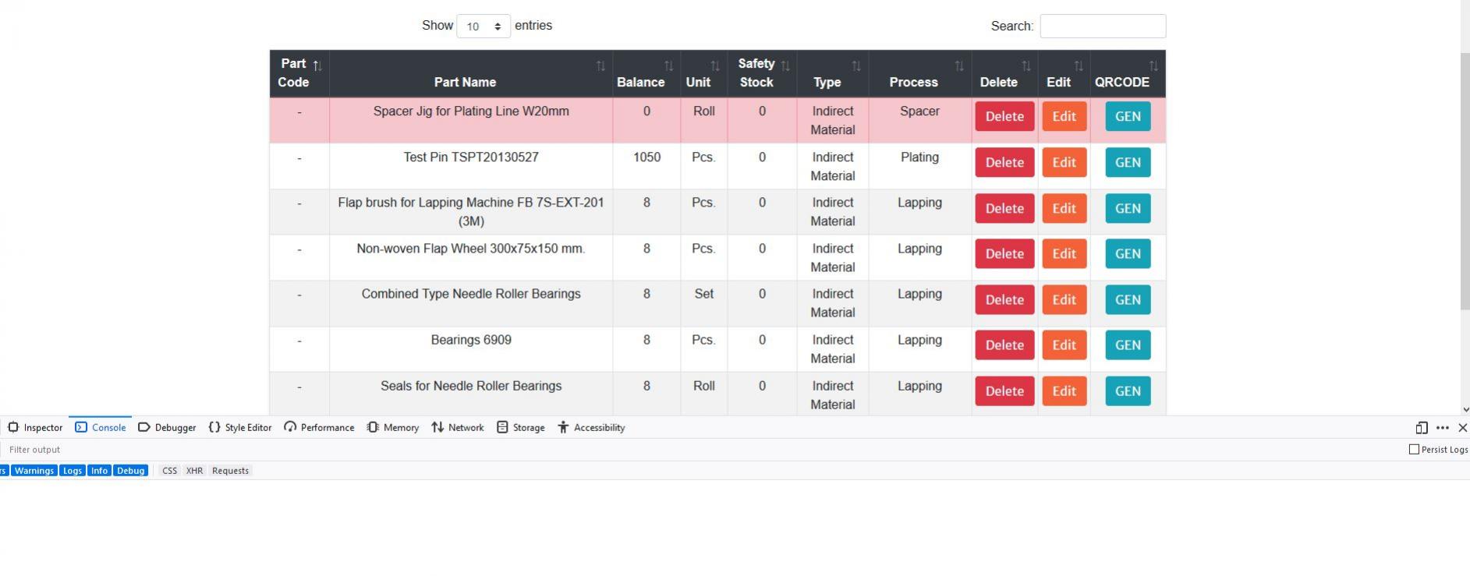Viewport: 1470px width, 576px height.
Task: Click the balance value '1050'
Action: 646,157
